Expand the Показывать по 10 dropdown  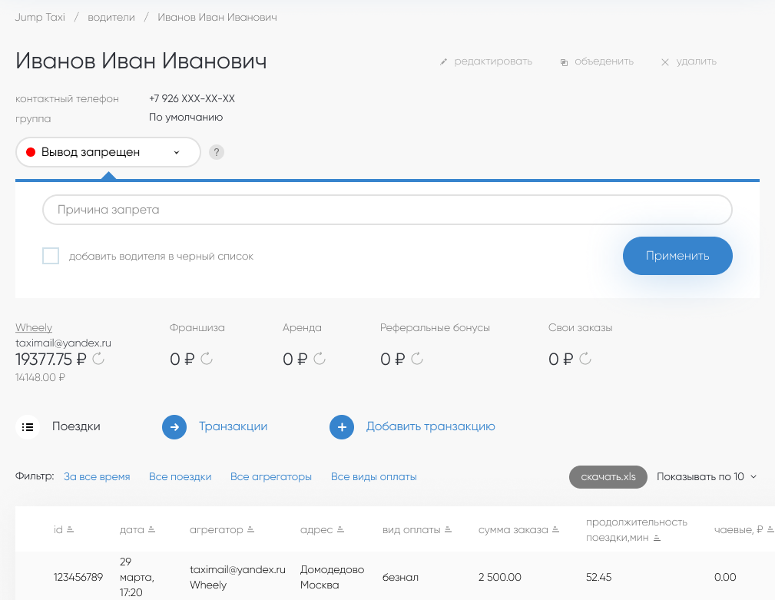pyautogui.click(x=706, y=476)
